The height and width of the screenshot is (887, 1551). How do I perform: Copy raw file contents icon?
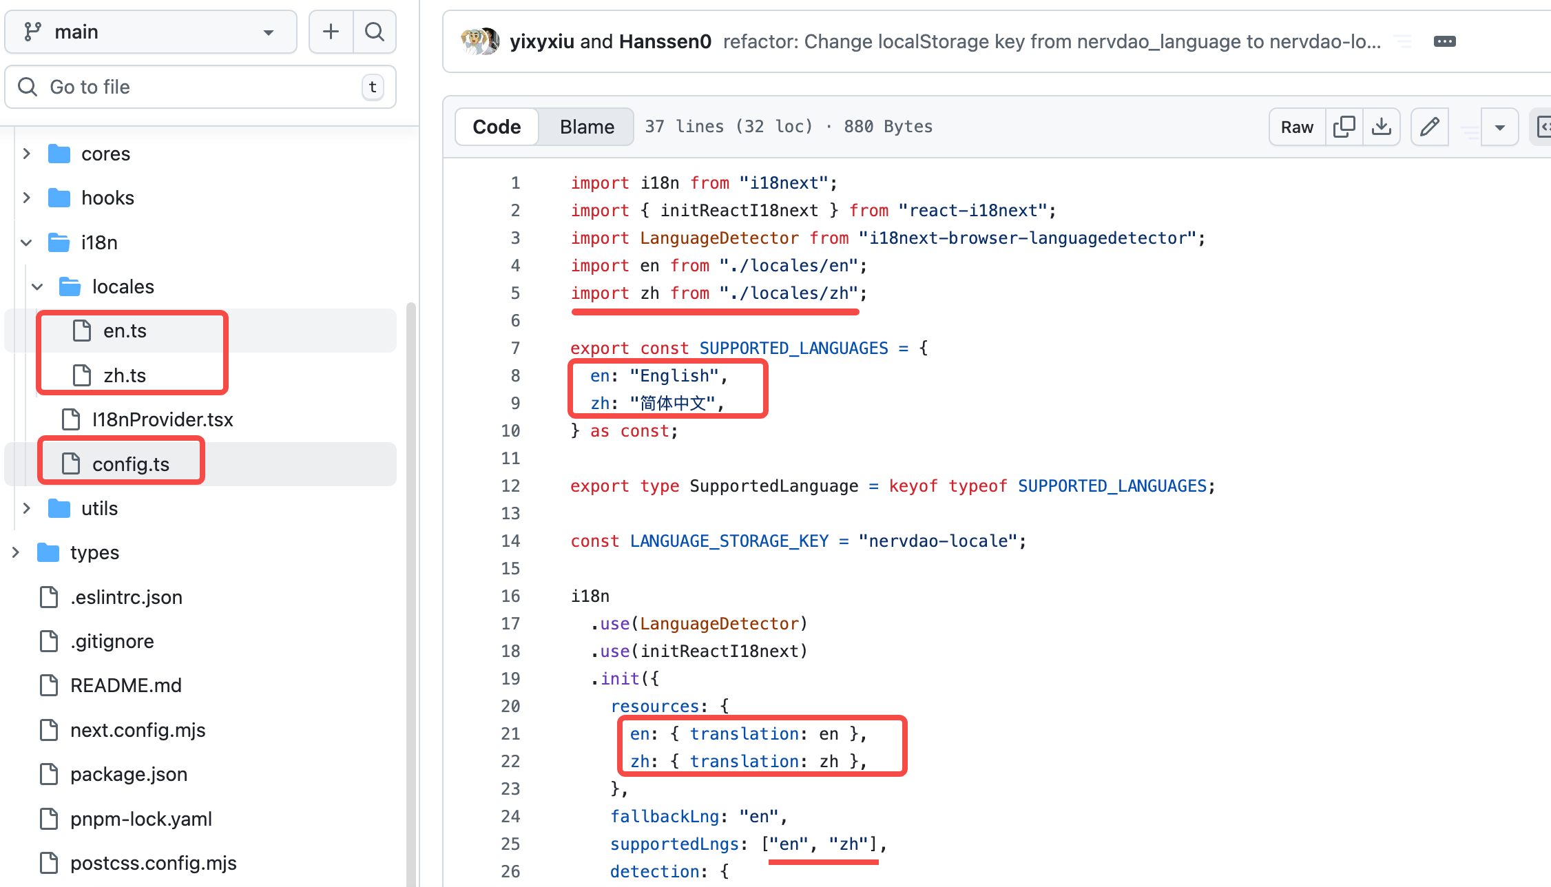1344,127
